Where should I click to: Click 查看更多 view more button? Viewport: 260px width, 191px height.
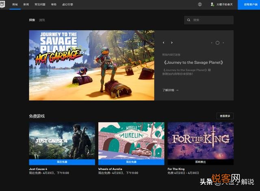(x=225, y=116)
